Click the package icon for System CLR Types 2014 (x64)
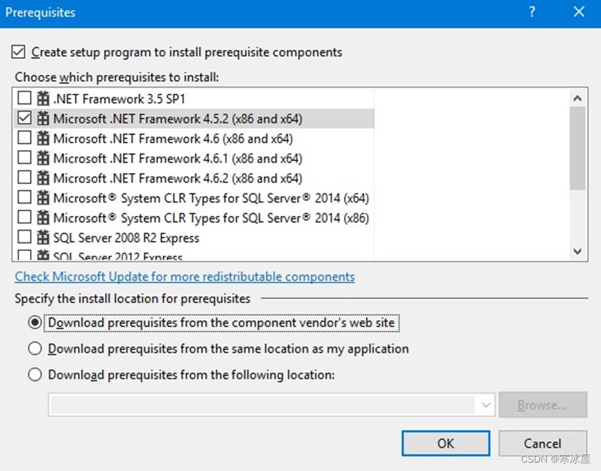 43,198
